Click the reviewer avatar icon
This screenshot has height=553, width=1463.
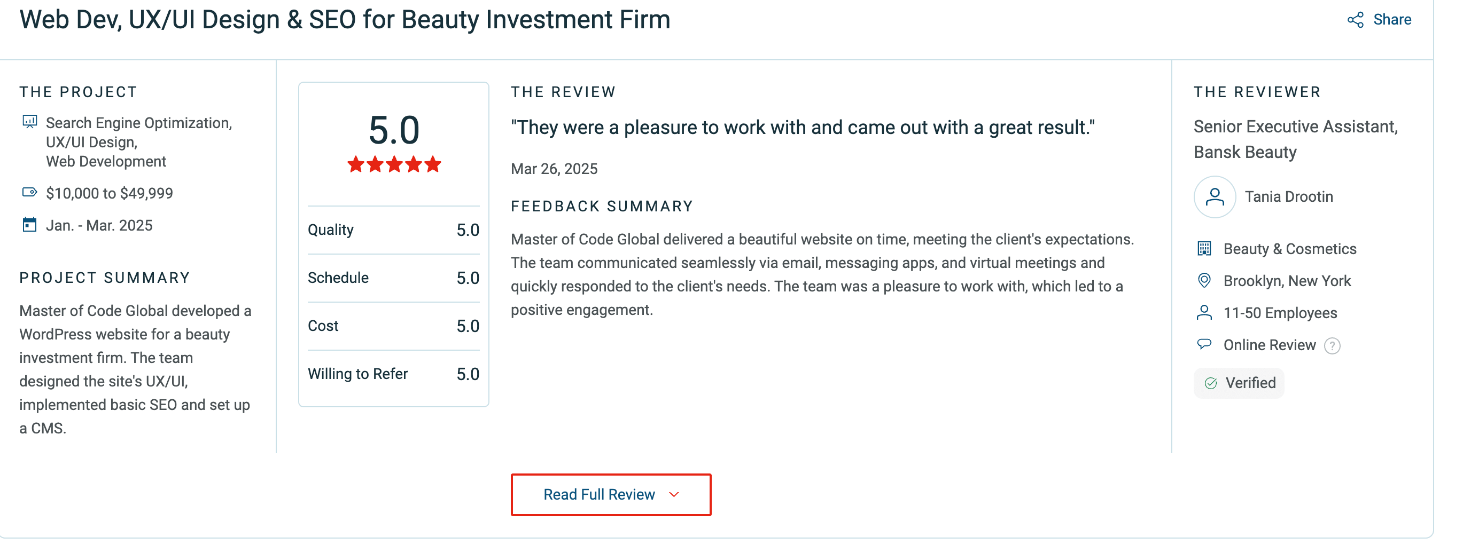point(1214,197)
